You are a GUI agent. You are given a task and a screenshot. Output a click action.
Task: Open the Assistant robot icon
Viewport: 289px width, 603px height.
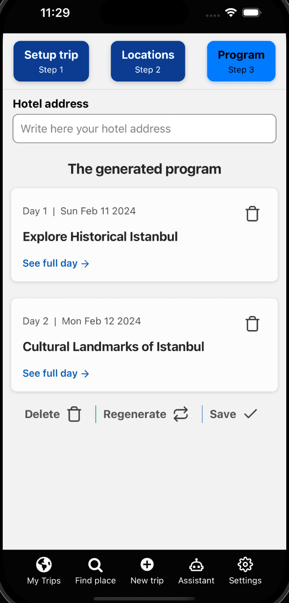[x=196, y=565]
